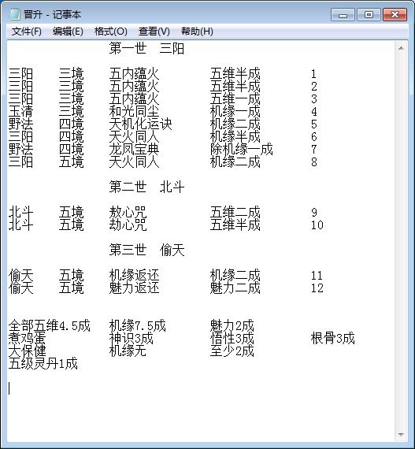This screenshot has height=449, width=415.
Task: Click the text 机缘一成
Action: [235, 111]
